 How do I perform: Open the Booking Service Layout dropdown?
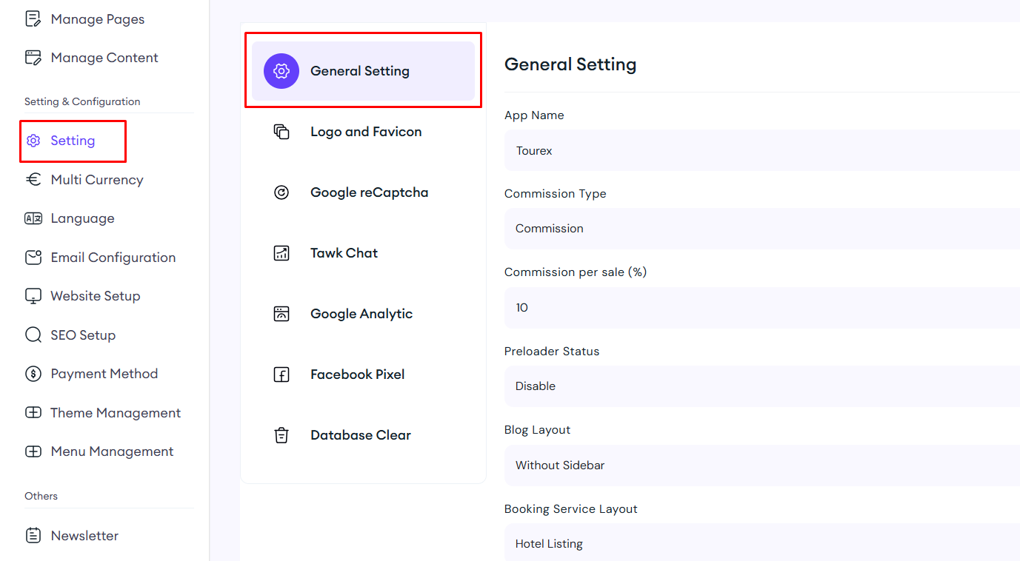761,544
